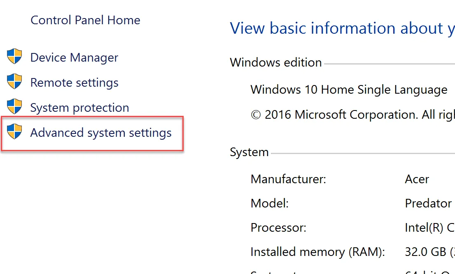Click the Processor label
This screenshot has width=455, height=274.
point(278,228)
